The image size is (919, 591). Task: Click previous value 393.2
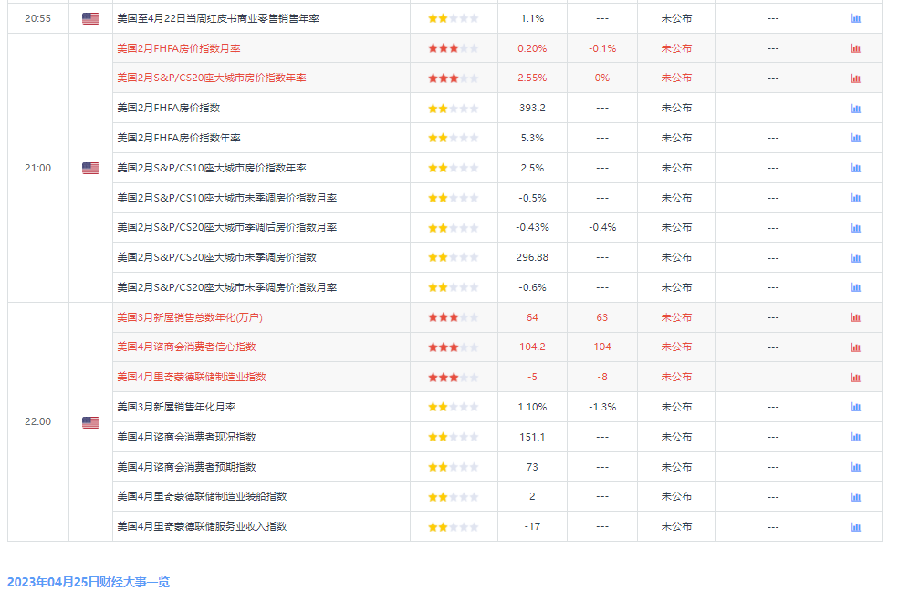pos(532,108)
